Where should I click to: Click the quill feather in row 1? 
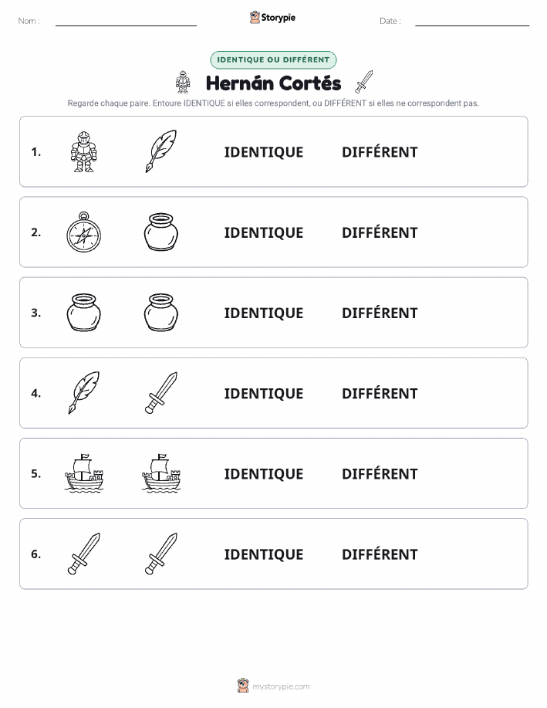(x=161, y=151)
